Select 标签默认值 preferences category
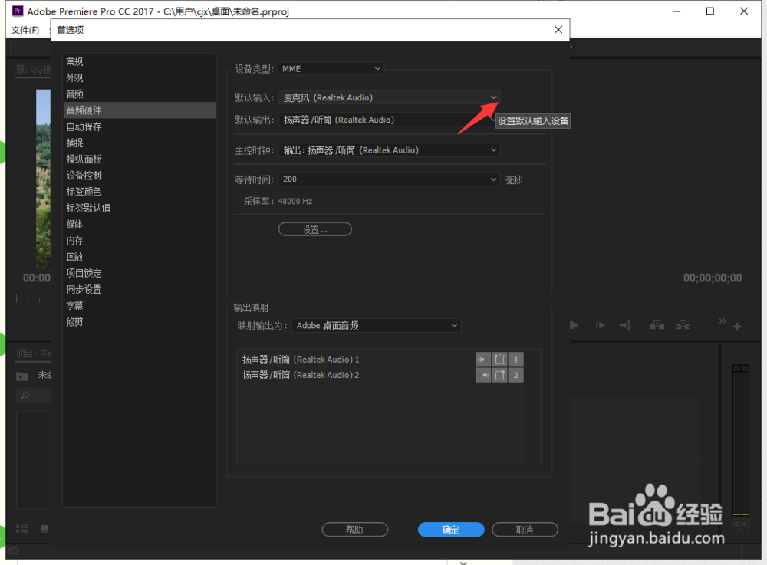This screenshot has height=565, width=767. coord(140,208)
